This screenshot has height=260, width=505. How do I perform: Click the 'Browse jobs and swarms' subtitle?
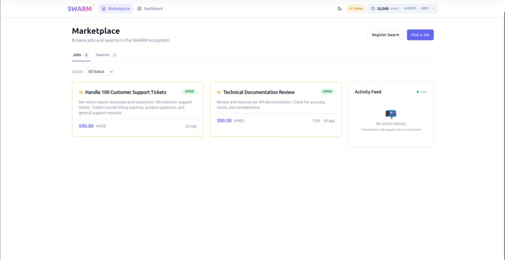point(120,41)
